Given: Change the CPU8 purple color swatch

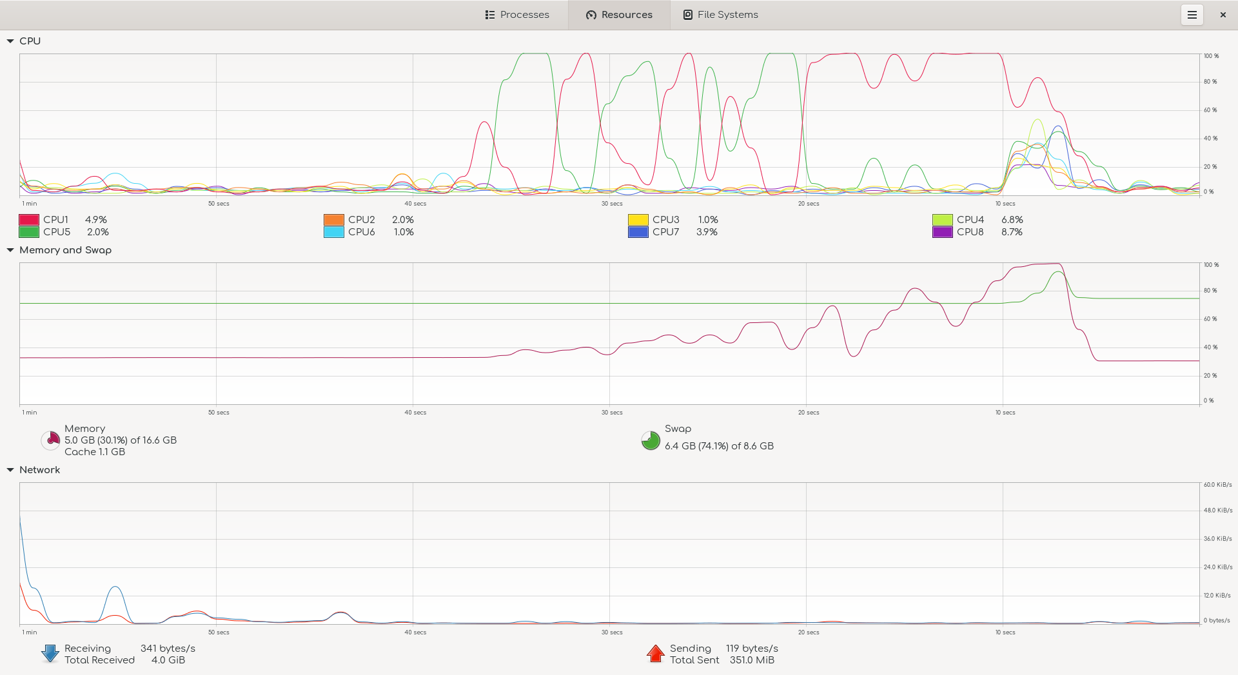Looking at the screenshot, I should click(x=943, y=232).
